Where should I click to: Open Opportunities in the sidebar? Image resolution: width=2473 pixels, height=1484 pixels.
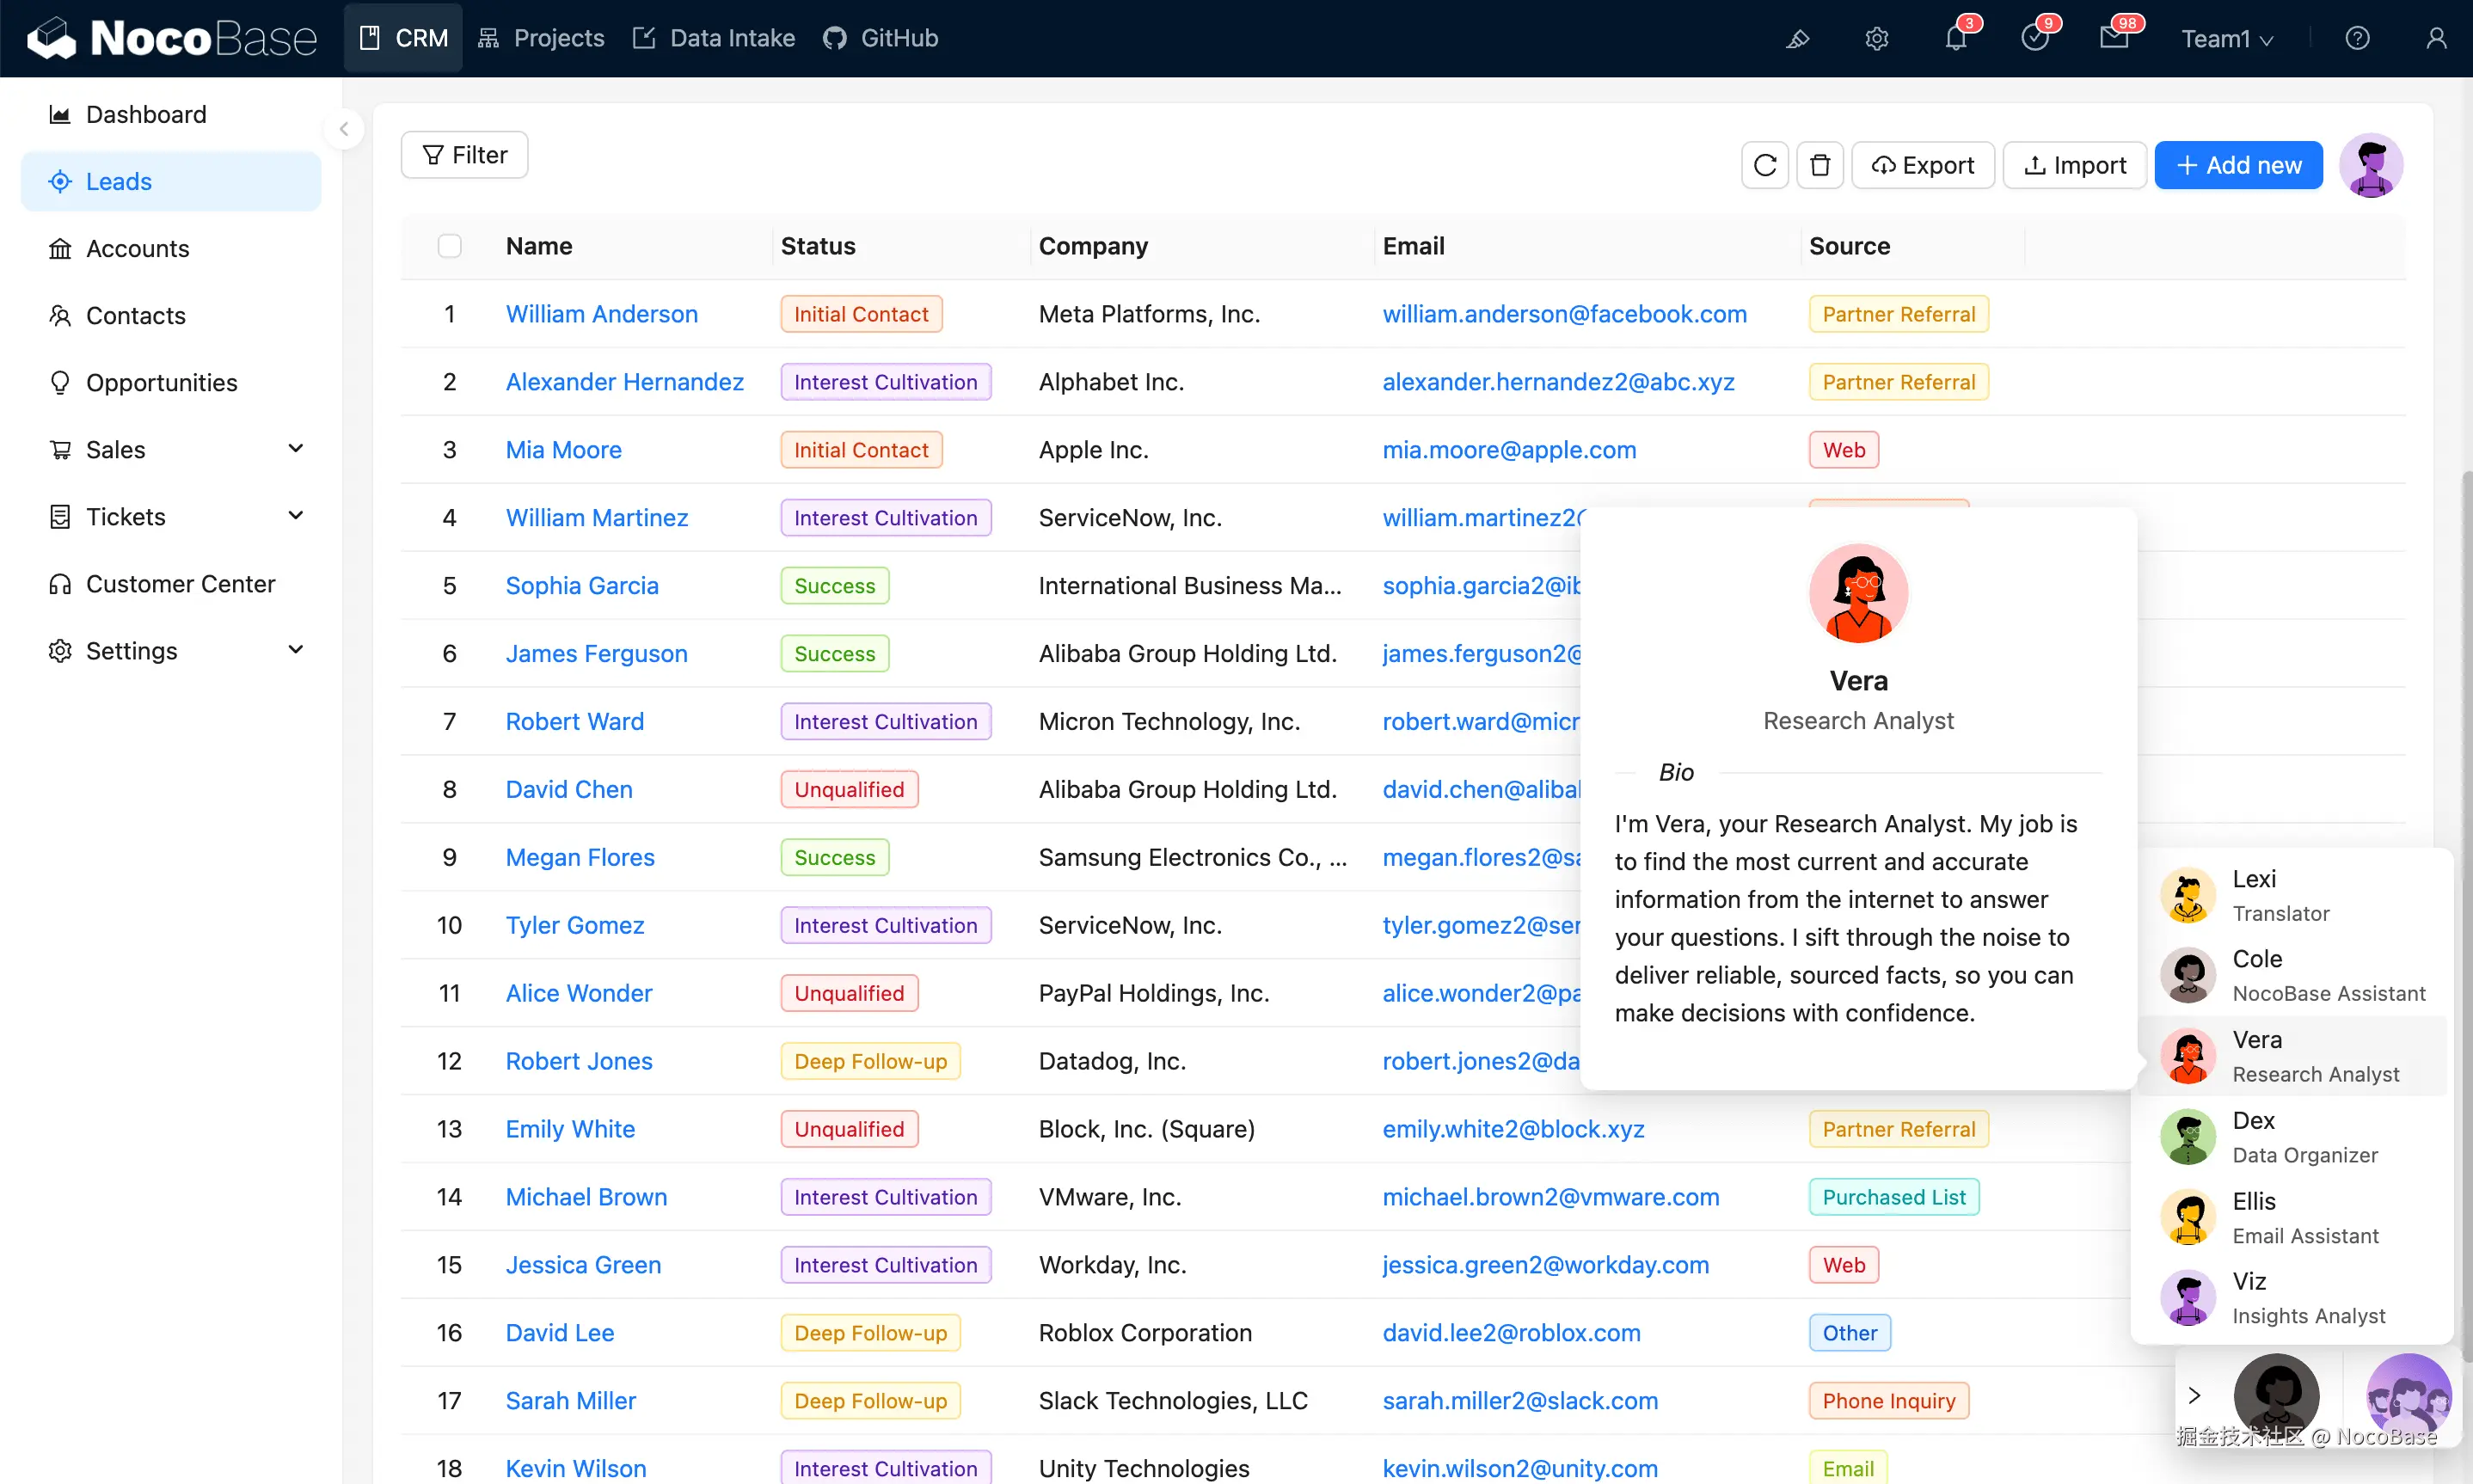[161, 382]
